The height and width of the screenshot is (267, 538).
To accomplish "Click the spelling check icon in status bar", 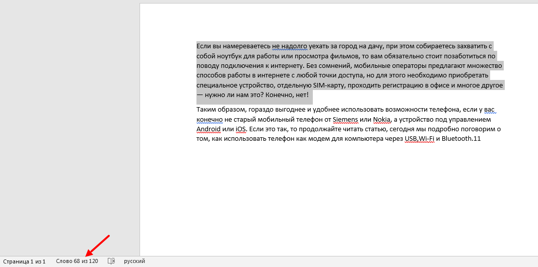I will point(112,261).
